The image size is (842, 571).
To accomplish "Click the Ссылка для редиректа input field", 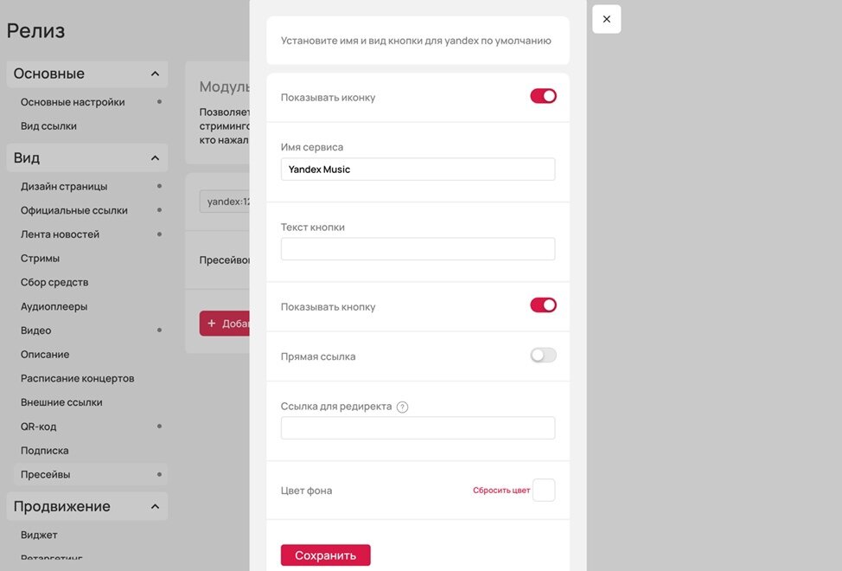I will [418, 428].
